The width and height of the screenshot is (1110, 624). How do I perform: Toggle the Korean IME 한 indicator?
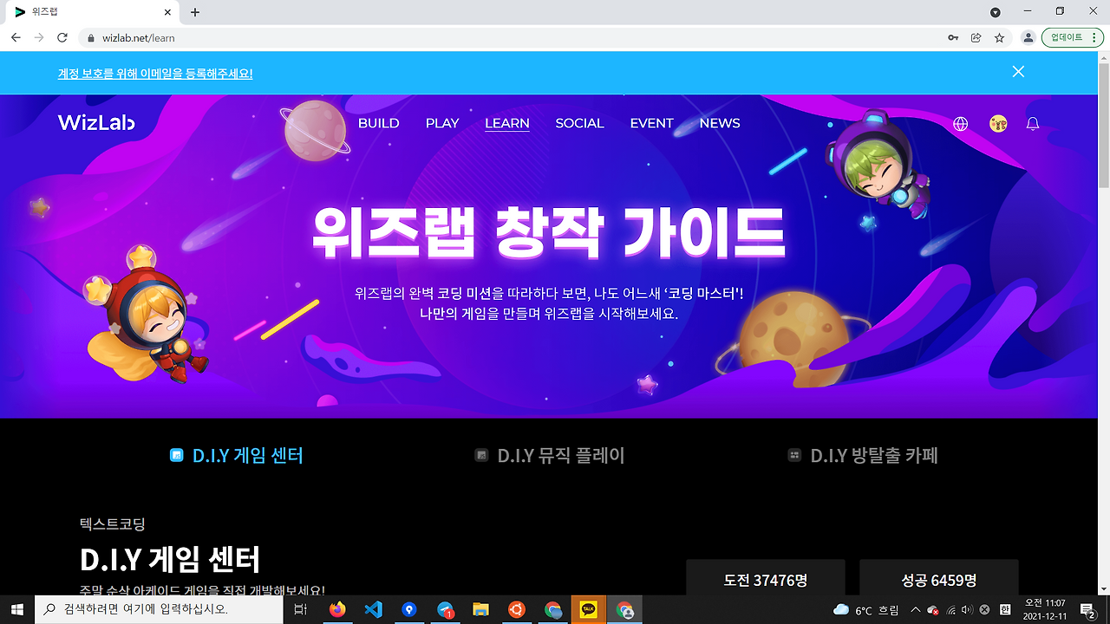[1005, 610]
